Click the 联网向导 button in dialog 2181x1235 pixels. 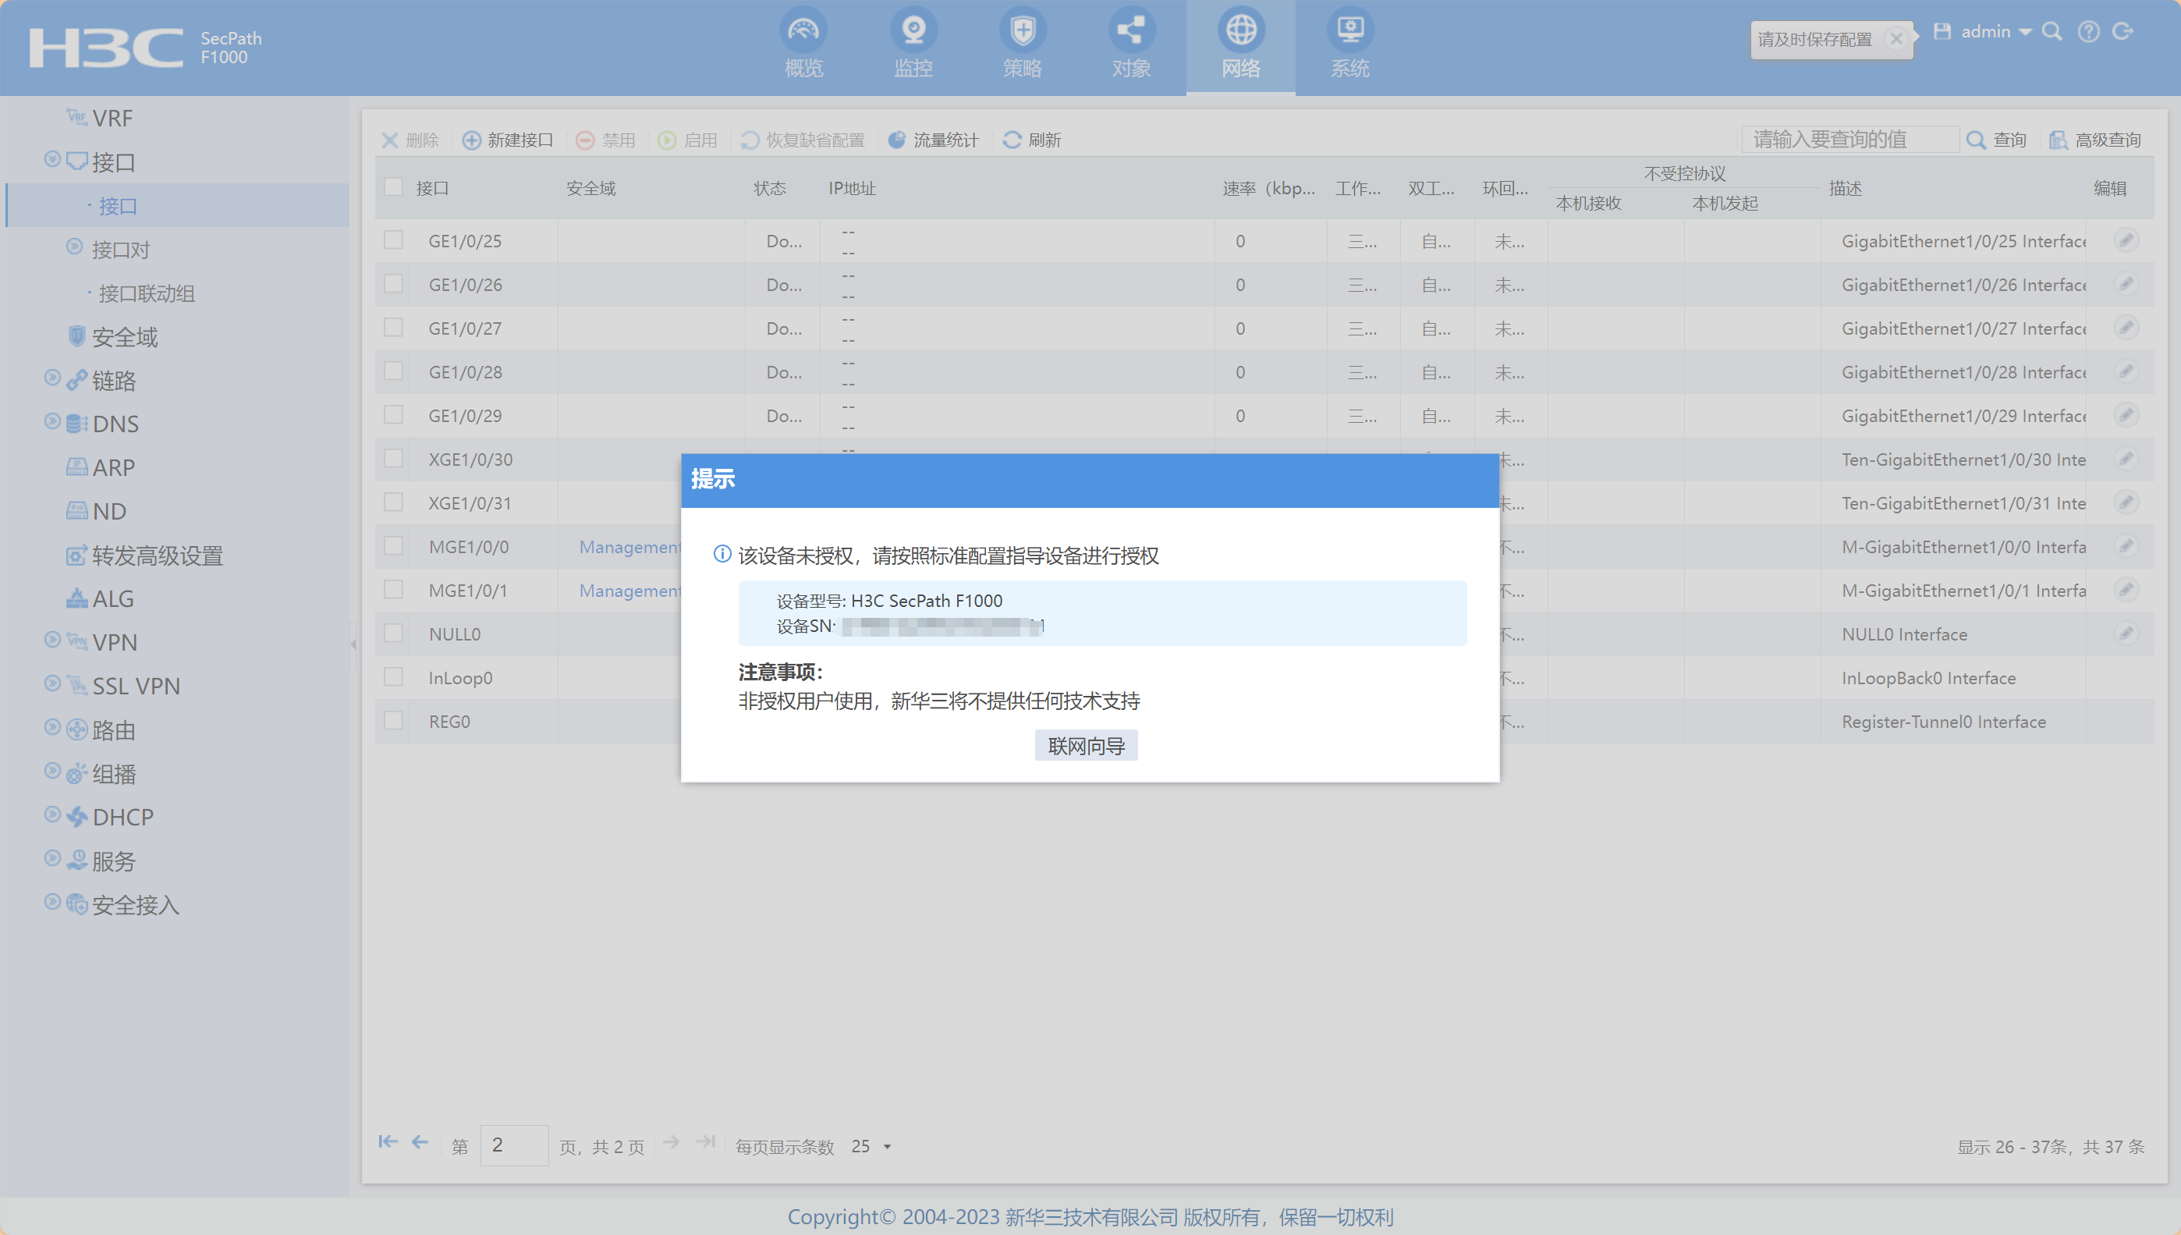coord(1085,746)
